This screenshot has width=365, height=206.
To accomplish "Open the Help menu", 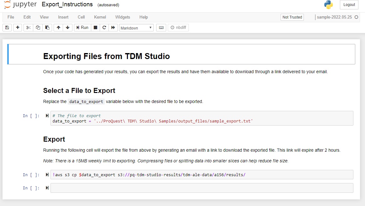I will 144,17.
